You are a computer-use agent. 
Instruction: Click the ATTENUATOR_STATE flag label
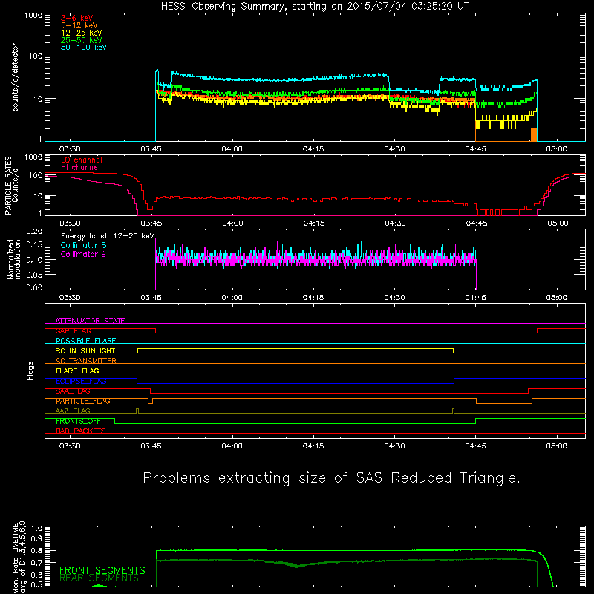90,321
